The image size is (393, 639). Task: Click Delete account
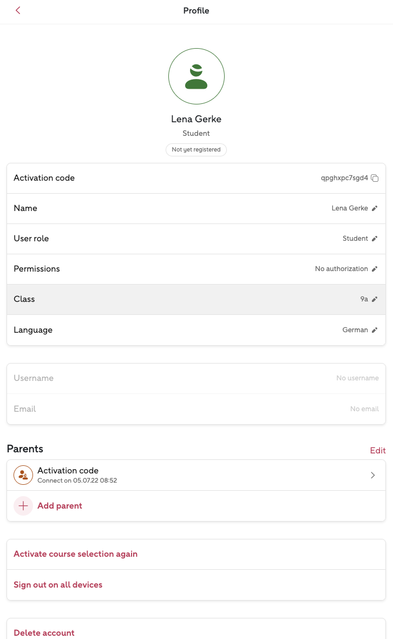(x=44, y=633)
